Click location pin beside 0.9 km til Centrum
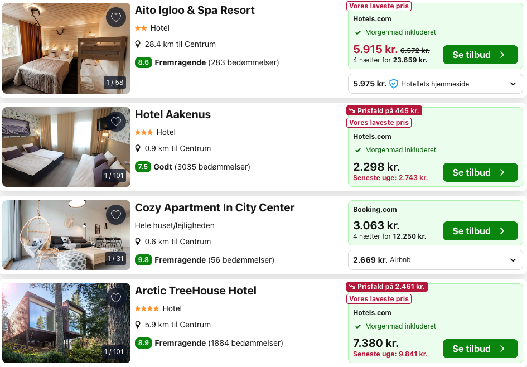 [x=138, y=149]
